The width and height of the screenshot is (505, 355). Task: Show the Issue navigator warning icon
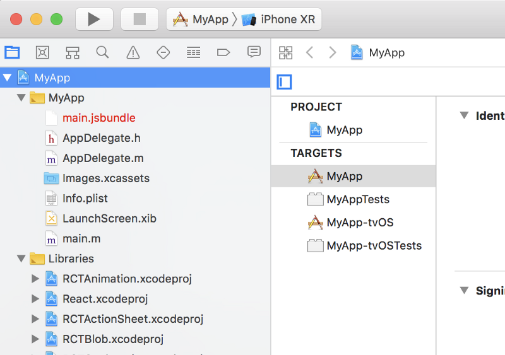click(133, 52)
